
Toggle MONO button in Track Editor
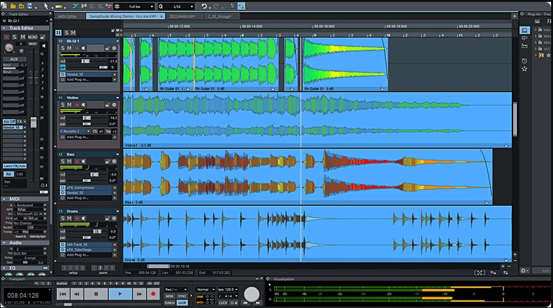[33, 37]
